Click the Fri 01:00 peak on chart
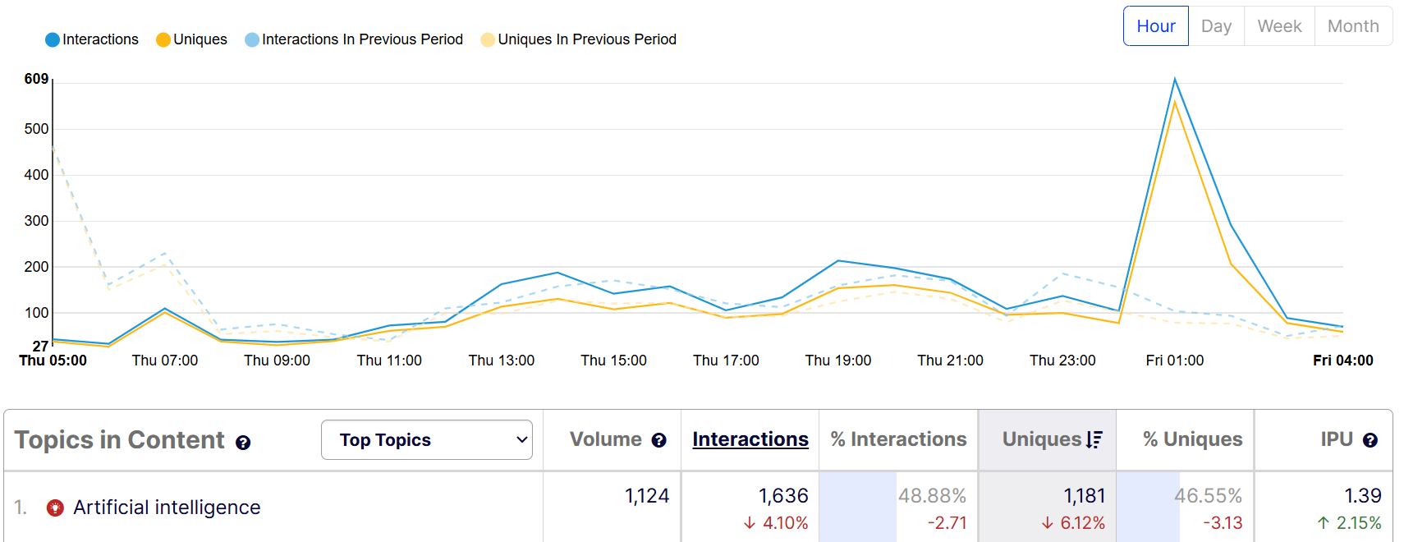 (1175, 80)
